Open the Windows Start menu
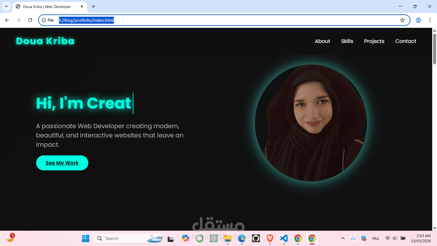 85,238
